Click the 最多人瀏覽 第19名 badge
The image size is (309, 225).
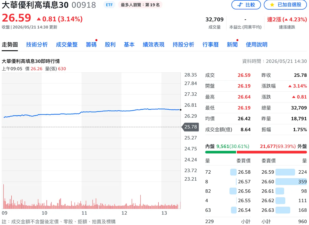(x=140, y=5)
